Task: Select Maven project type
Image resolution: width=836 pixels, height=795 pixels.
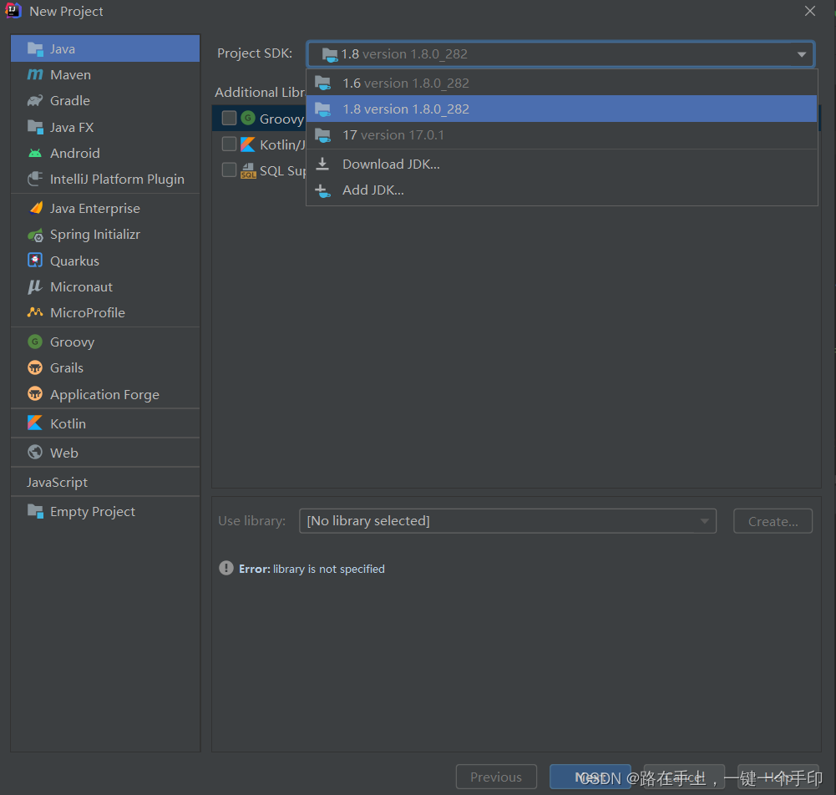Action: 105,74
